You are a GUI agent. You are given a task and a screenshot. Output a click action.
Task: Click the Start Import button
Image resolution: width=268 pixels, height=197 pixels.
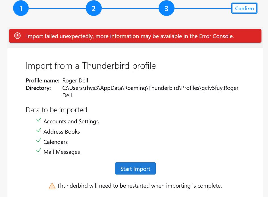[135, 169]
